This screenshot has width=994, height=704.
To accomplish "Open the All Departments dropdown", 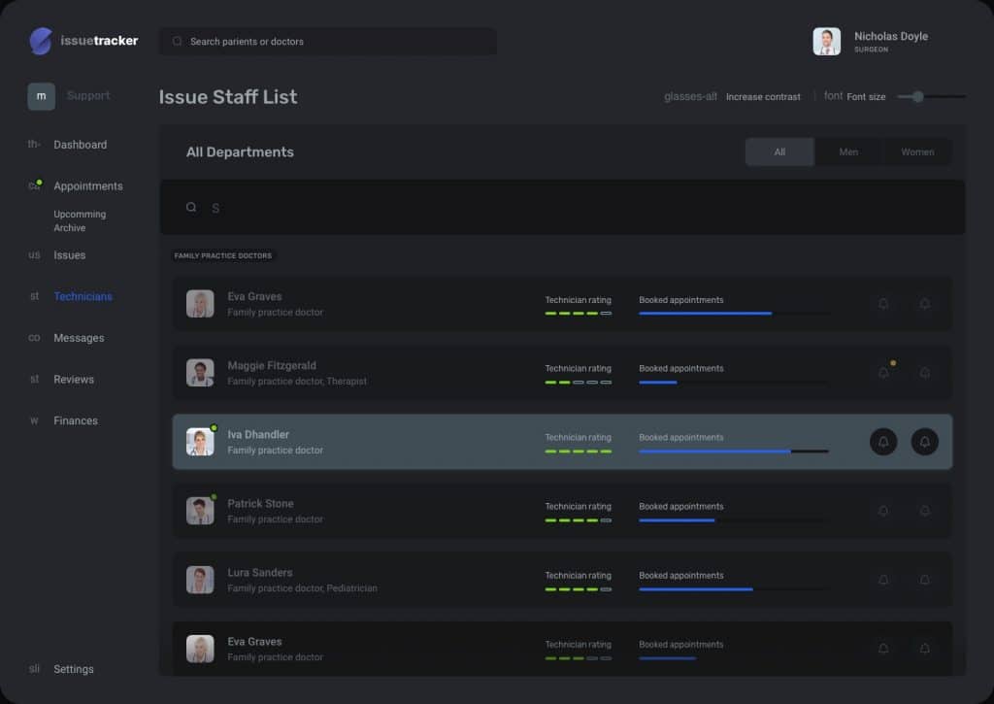I will (240, 151).
